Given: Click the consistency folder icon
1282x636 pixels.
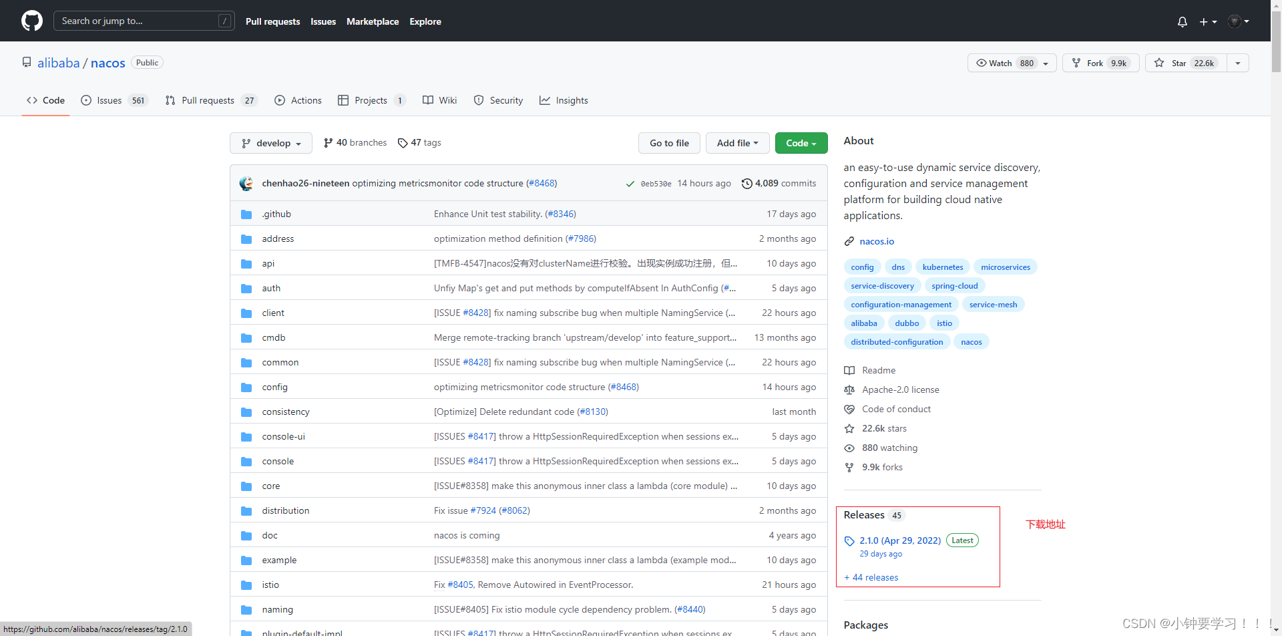Looking at the screenshot, I should (x=246, y=412).
